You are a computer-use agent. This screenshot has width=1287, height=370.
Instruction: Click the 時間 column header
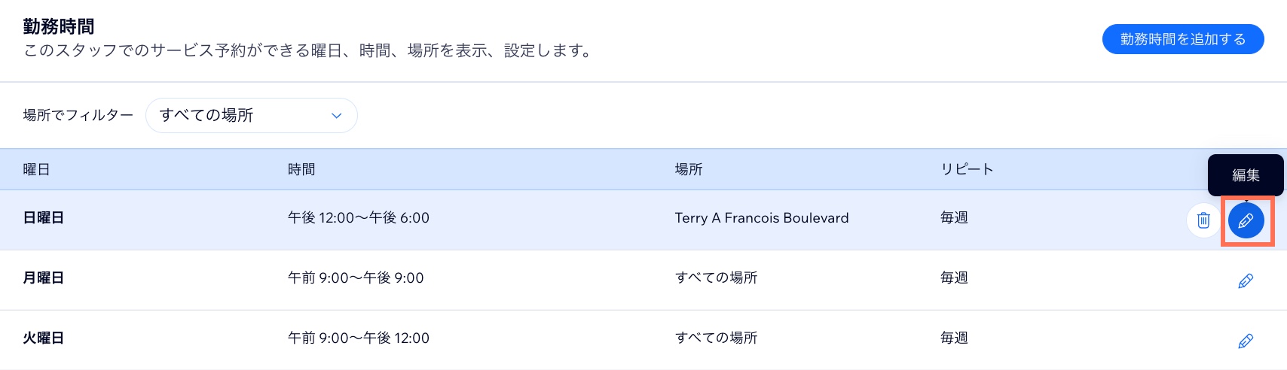(x=301, y=170)
